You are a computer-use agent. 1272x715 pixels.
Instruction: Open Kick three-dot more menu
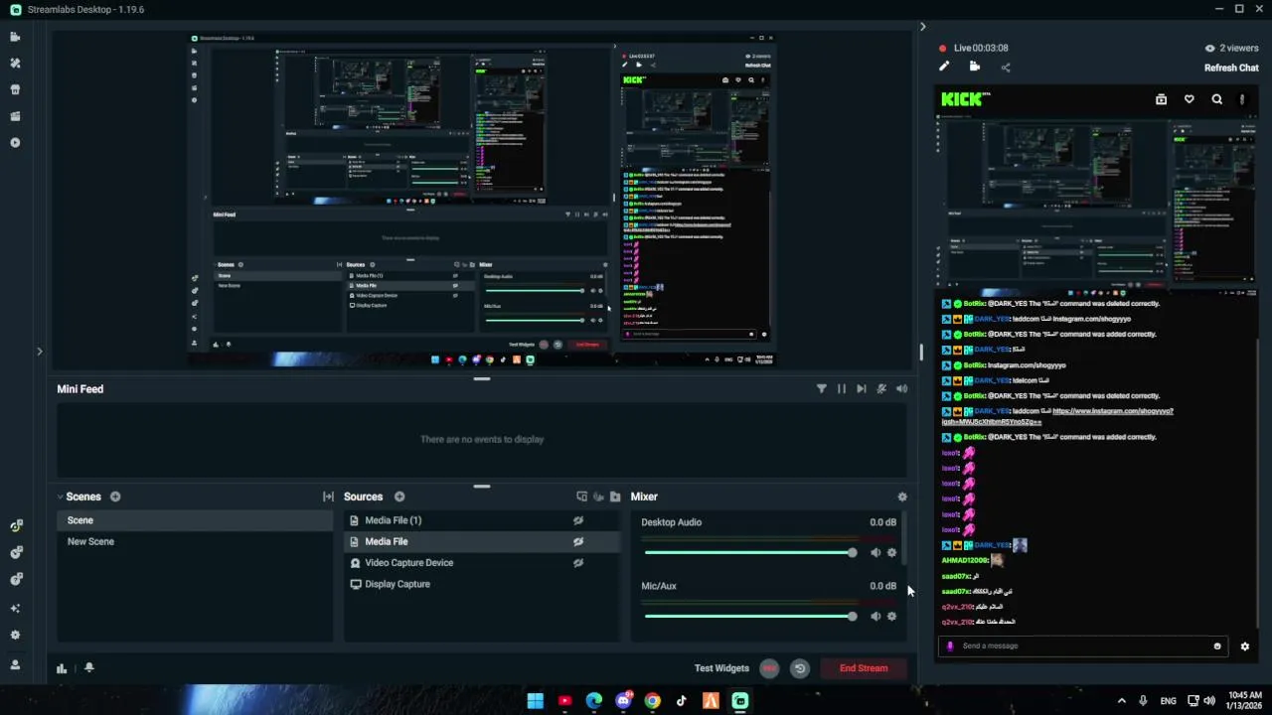[x=1242, y=99]
